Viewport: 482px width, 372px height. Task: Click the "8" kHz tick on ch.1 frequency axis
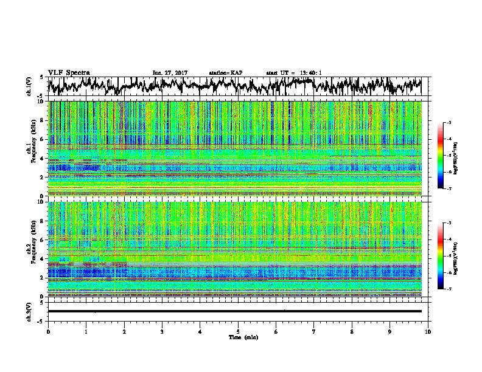[x=43, y=120]
